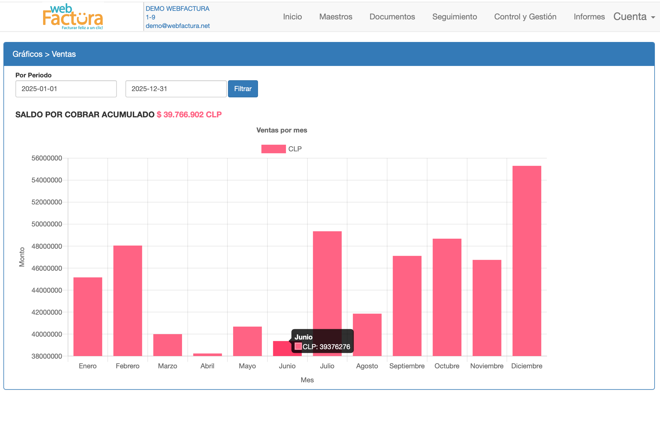Click the Enero sales bar
The image size is (660, 422).
coord(88,316)
